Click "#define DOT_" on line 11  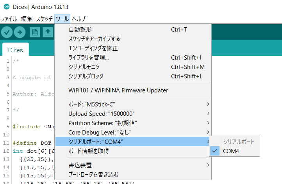coord(34,143)
